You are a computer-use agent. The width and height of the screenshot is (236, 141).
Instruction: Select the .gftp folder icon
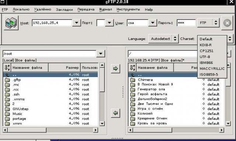pyautogui.click(x=7, y=80)
